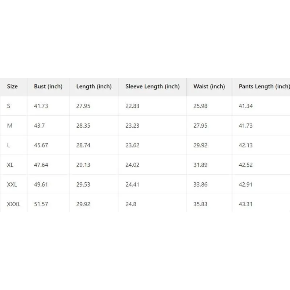Click sleeve length value 23.62
The image size is (290, 290).
tap(132, 145)
